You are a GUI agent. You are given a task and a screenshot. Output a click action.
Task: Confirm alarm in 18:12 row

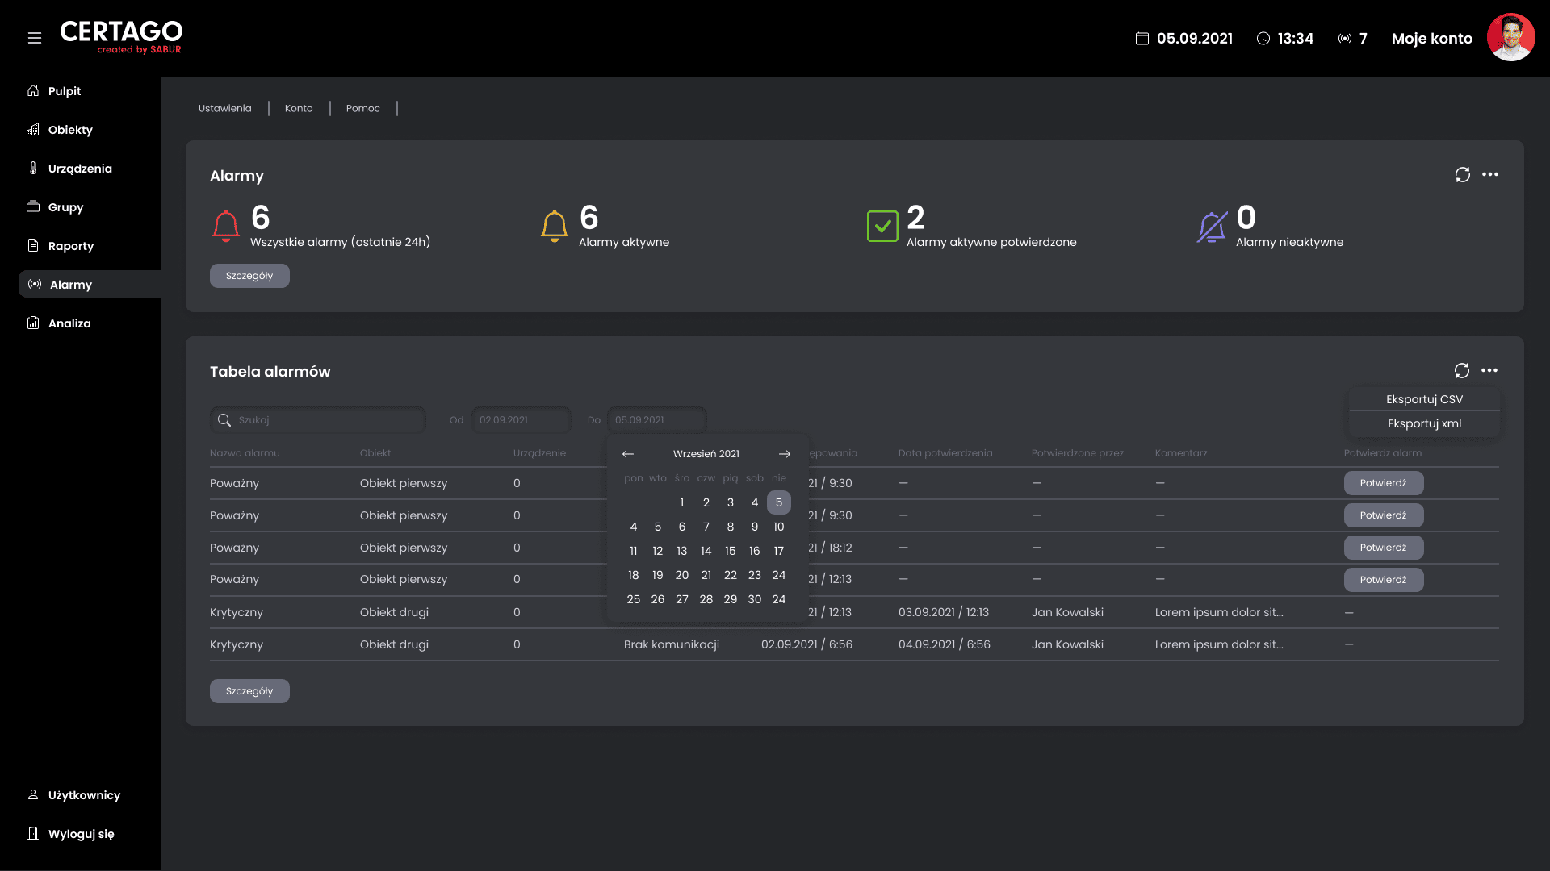[1383, 548]
